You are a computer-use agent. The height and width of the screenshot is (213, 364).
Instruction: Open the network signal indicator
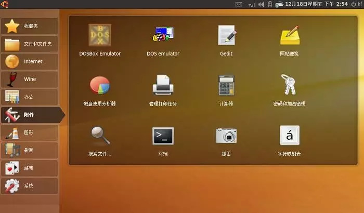251,5
